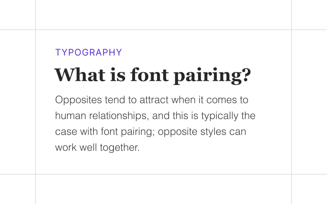This screenshot has height=204, width=327.
Task: Click the word 'Opposites' starting the paragraph
Action: (78, 100)
